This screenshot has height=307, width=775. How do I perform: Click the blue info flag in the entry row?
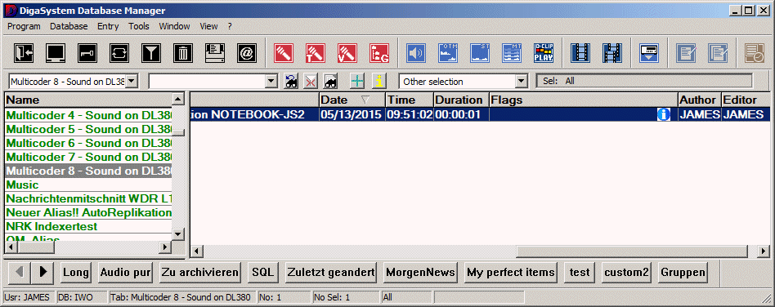(663, 114)
